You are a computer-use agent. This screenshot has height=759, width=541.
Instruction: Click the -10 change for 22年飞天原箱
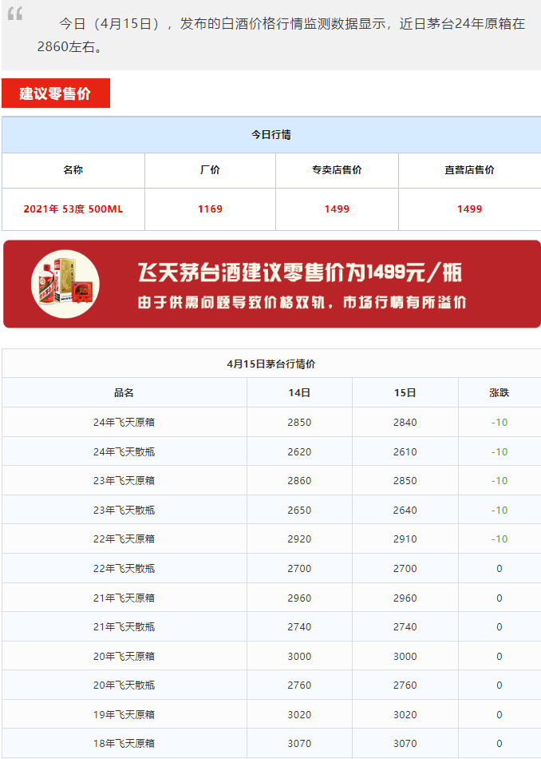[500, 538]
